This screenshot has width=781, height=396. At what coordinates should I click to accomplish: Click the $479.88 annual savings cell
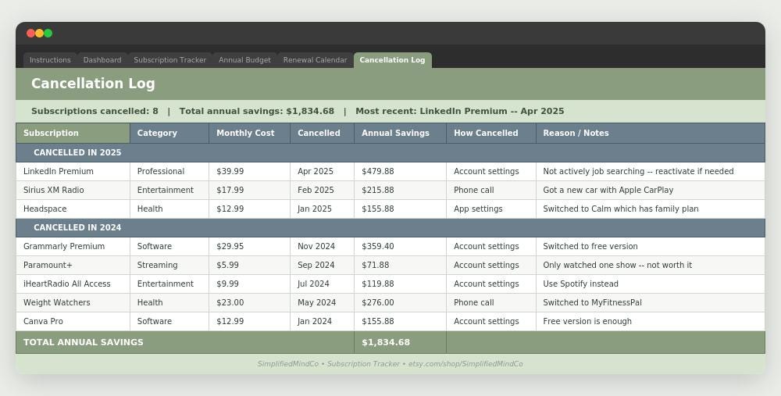[x=401, y=171]
